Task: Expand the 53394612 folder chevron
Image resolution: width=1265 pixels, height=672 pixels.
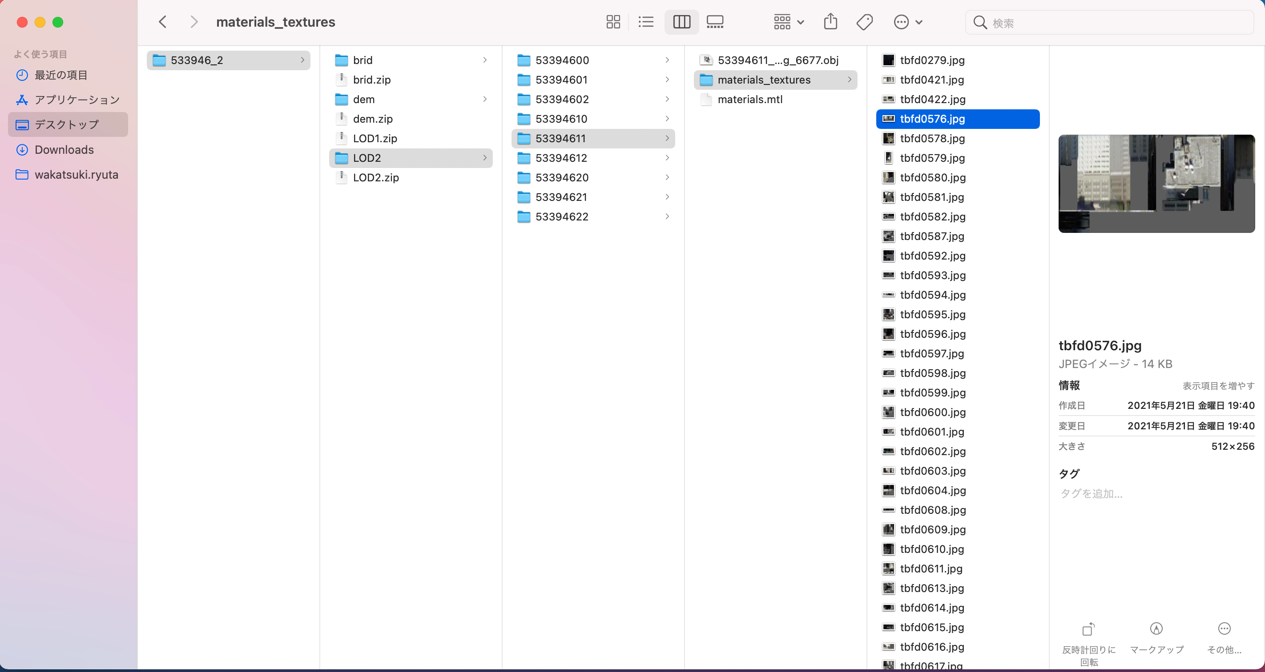Action: coord(667,158)
